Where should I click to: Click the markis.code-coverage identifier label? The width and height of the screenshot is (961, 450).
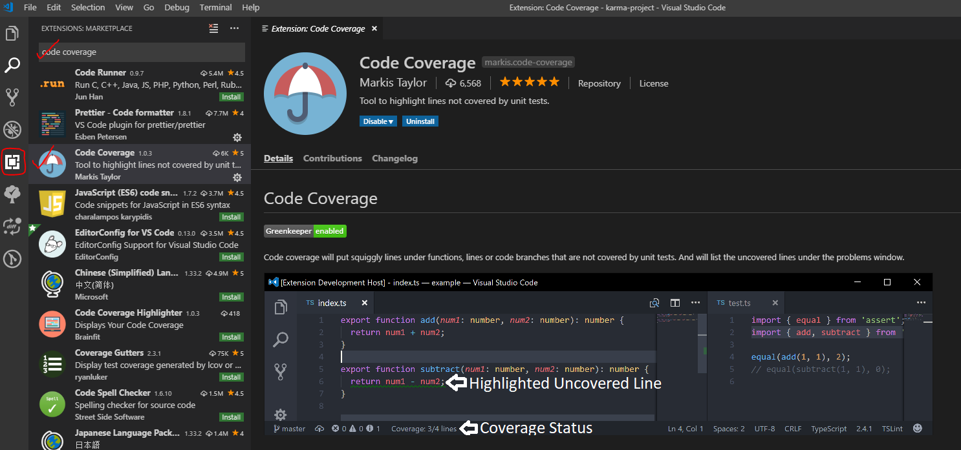528,63
